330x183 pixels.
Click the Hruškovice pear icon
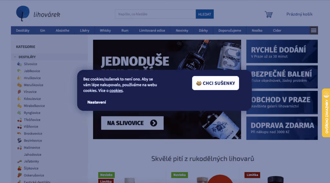coord(19,78)
